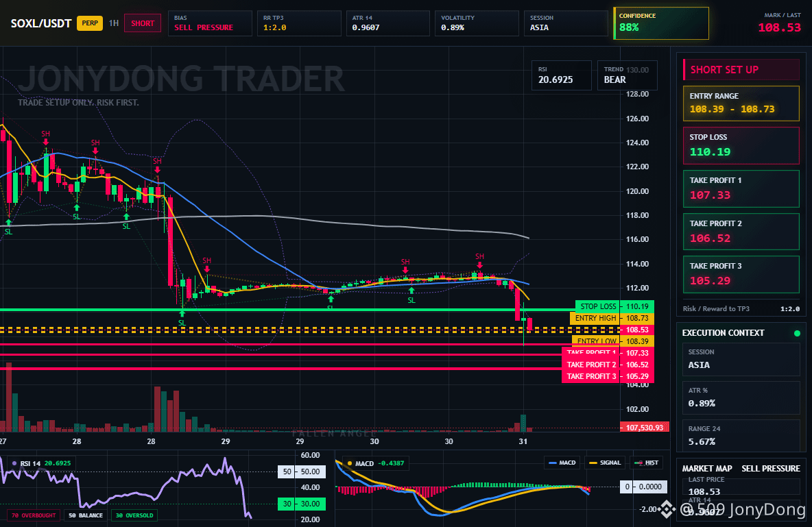
Task: Open the RR TP3 1:2.0 card
Action: pyautogui.click(x=299, y=23)
